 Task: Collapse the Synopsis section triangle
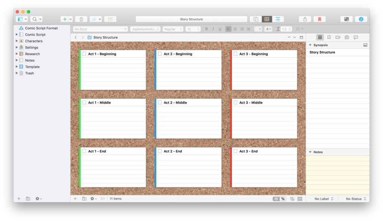pos(310,45)
